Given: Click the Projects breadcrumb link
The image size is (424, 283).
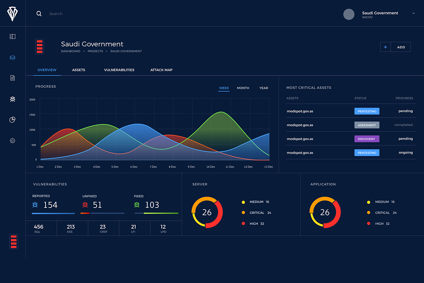Looking at the screenshot, I should [95, 51].
